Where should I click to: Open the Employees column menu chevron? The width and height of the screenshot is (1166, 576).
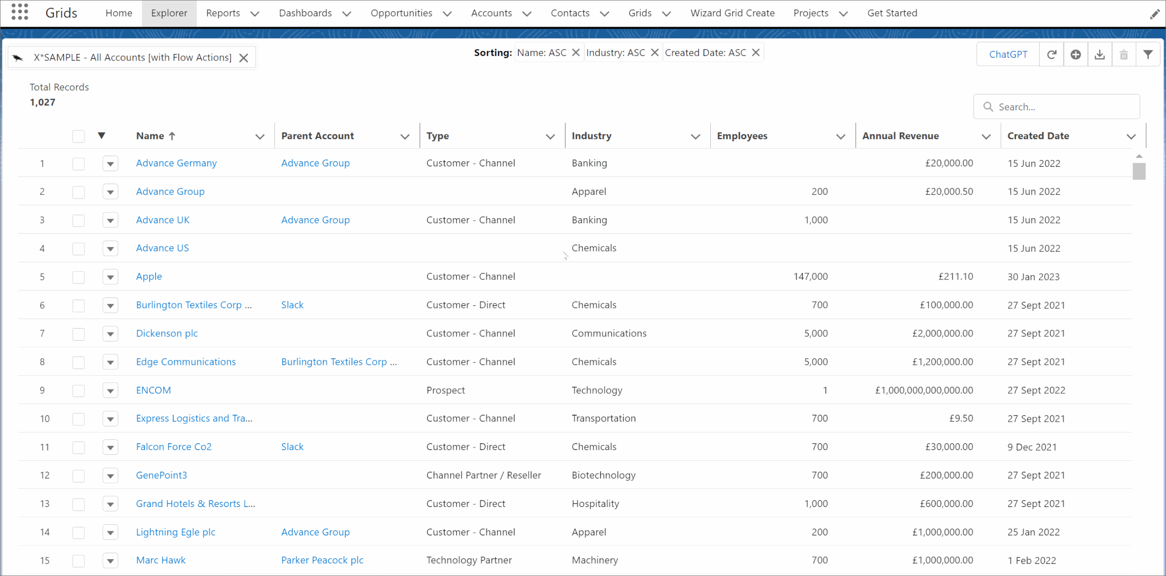(x=840, y=137)
